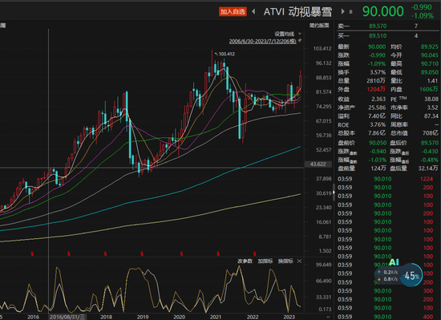Switch to 简约版面 simple layout
Screen dimensions: 441x320
pos(319,26)
